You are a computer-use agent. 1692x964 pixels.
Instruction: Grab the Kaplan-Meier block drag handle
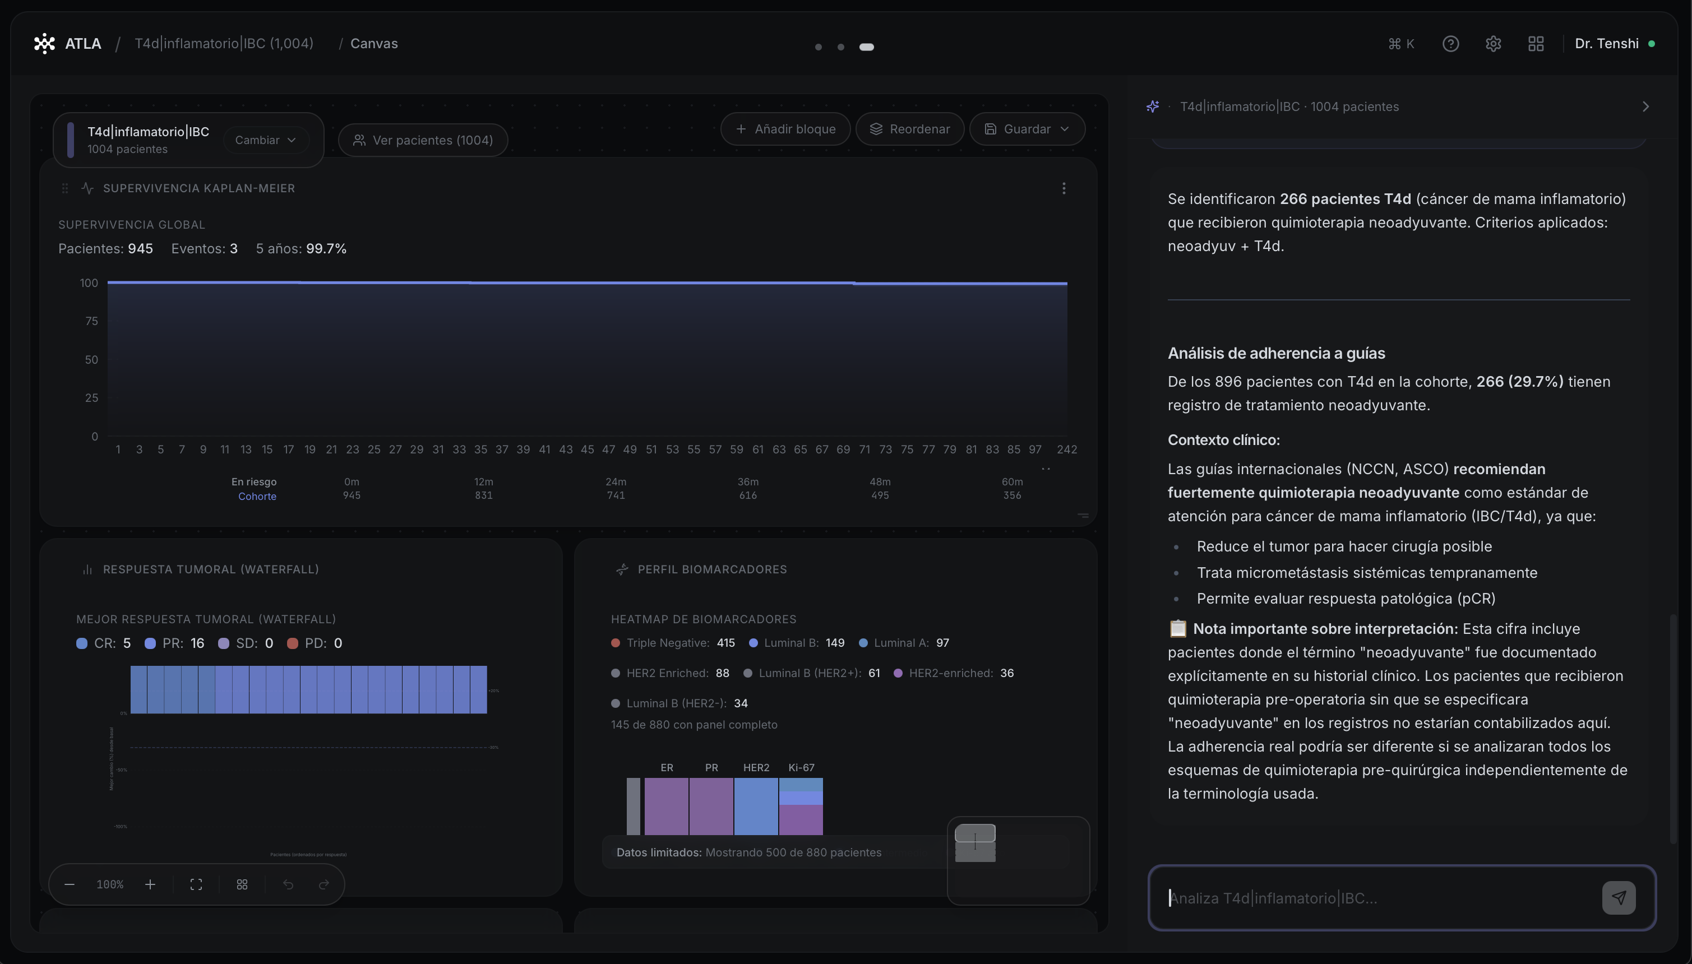[x=65, y=189]
